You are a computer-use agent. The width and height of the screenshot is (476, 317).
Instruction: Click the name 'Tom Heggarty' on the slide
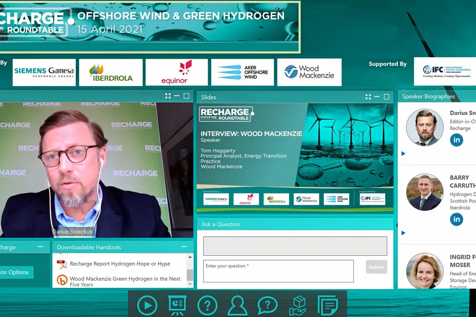[218, 150]
